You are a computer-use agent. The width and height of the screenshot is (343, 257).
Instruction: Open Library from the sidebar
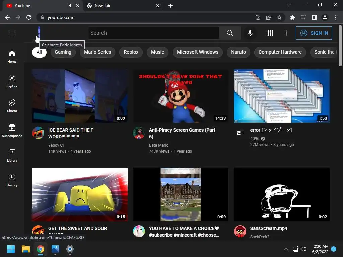click(x=12, y=155)
